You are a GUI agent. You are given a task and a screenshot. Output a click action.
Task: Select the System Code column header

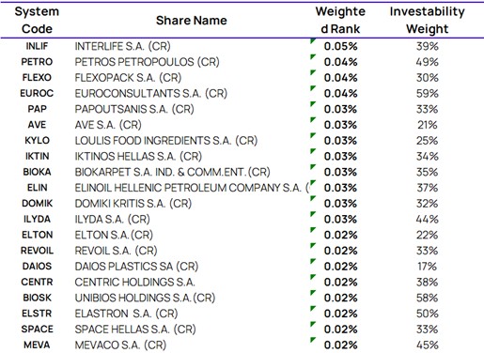click(x=37, y=20)
